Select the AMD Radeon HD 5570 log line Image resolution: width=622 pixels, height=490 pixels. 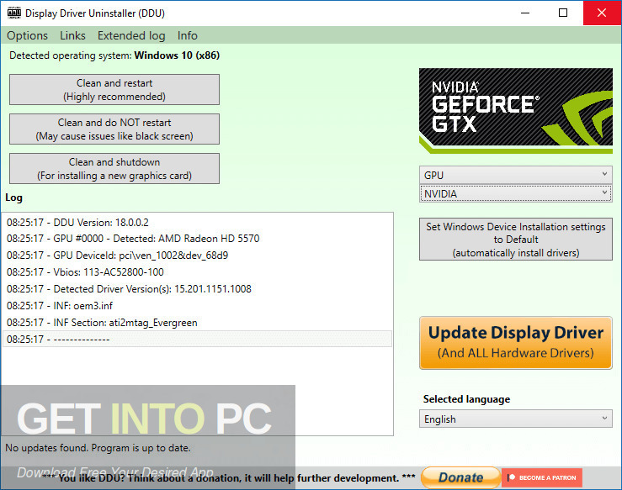coord(197,239)
